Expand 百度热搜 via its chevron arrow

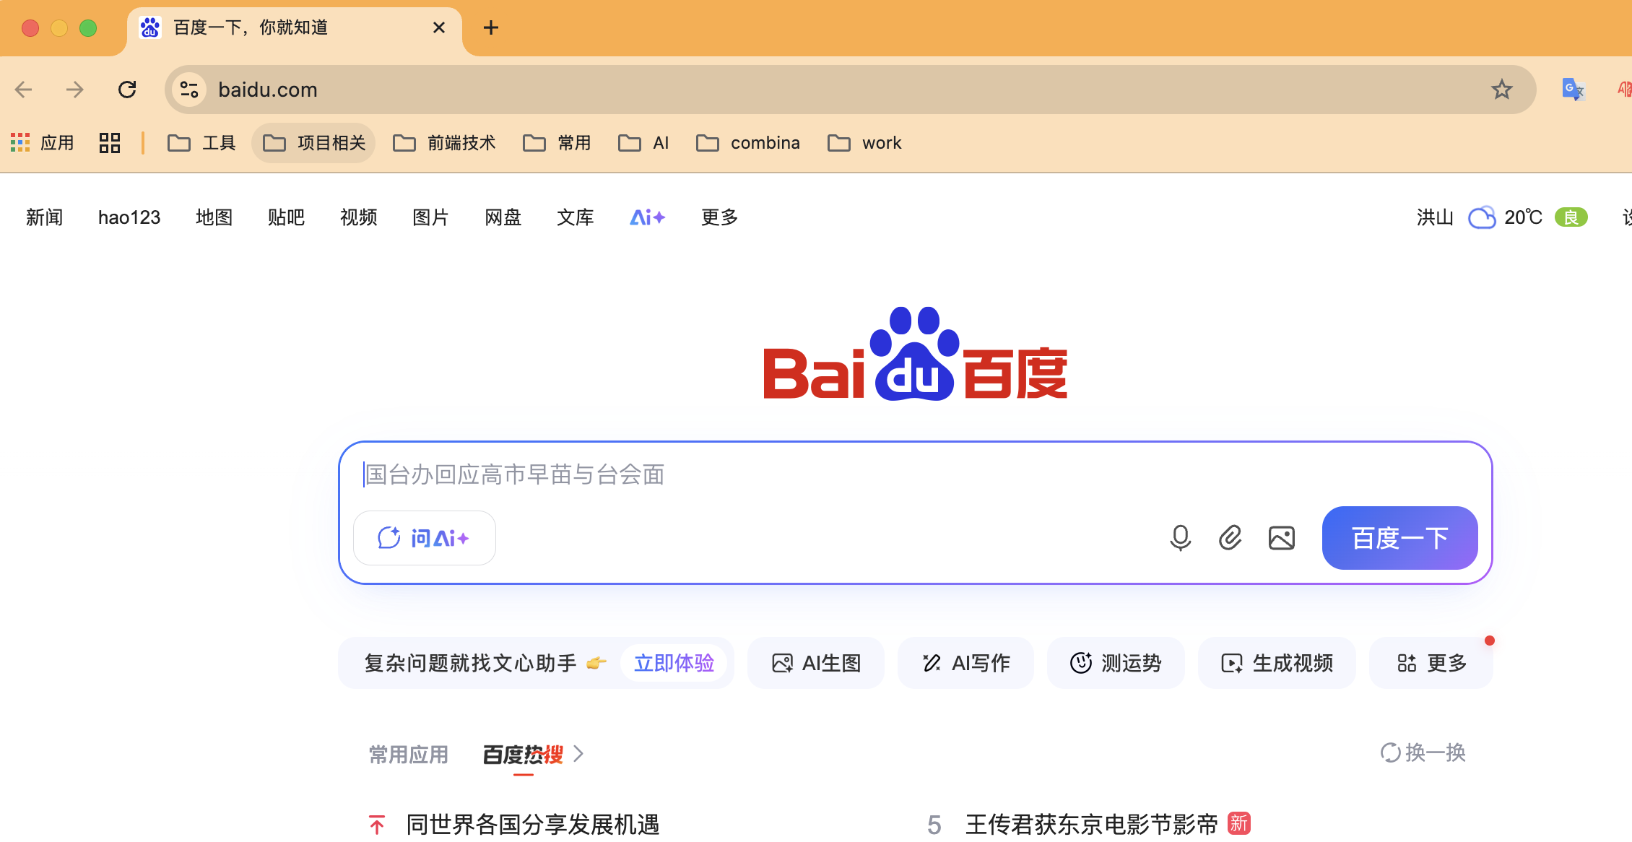[x=578, y=753]
